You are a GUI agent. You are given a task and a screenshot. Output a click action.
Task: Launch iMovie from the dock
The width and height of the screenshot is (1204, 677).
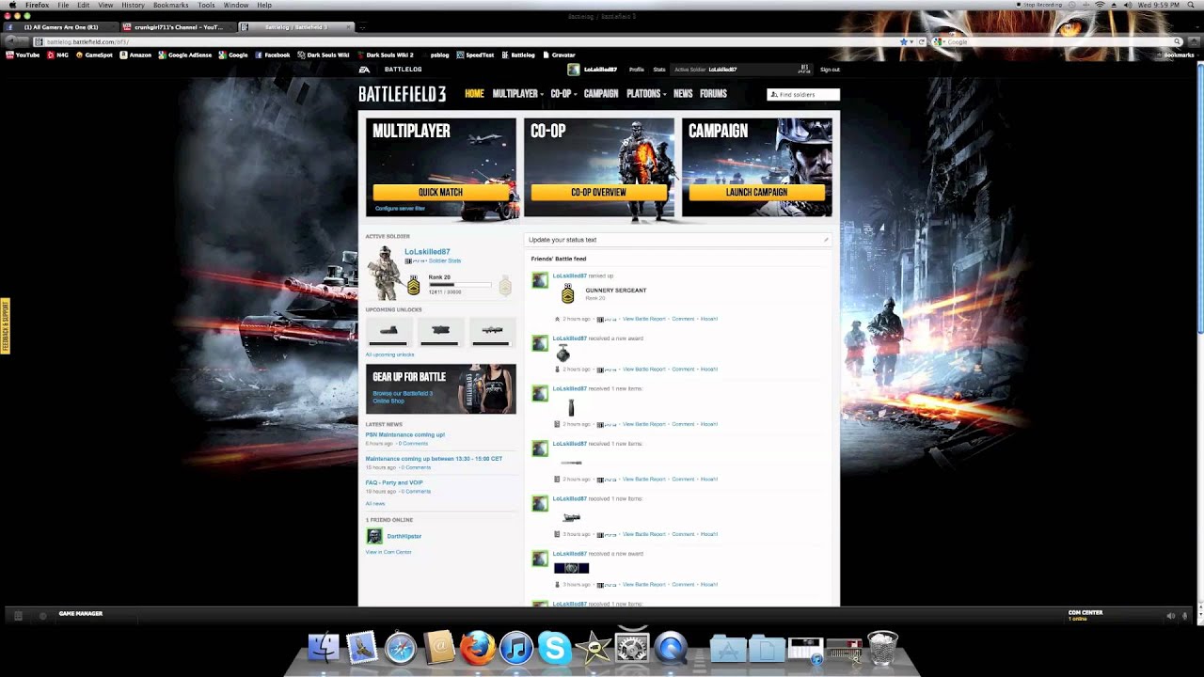pos(593,648)
